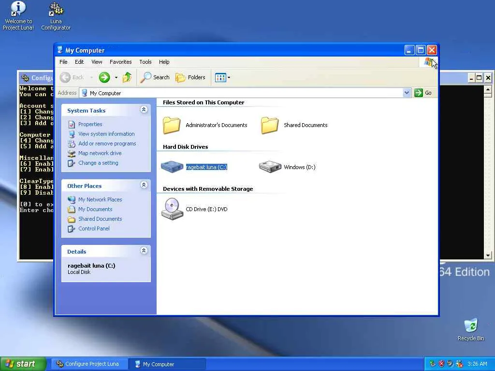Maximize the Configure console window
Viewport: 495px width, 371px height.
[x=479, y=78]
